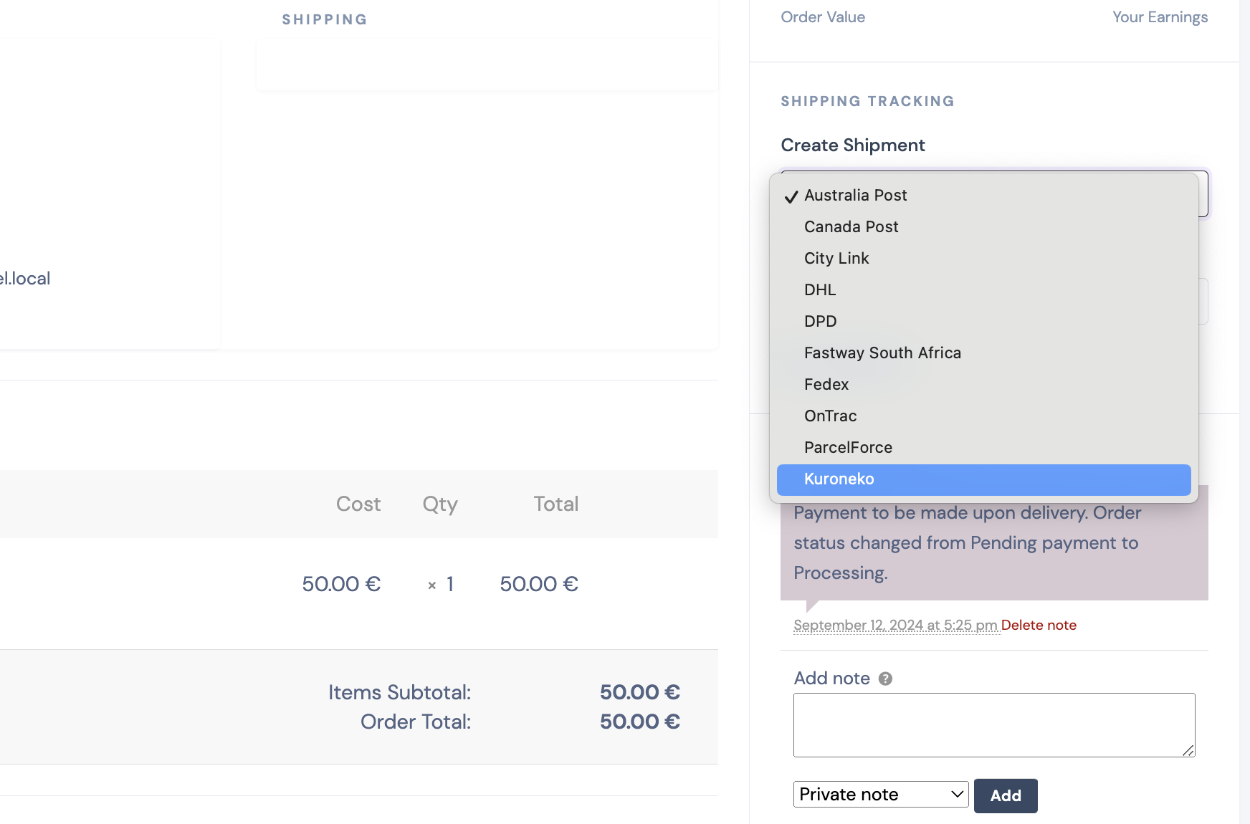Click the Add note button
Image resolution: width=1250 pixels, height=824 pixels.
pos(1006,795)
